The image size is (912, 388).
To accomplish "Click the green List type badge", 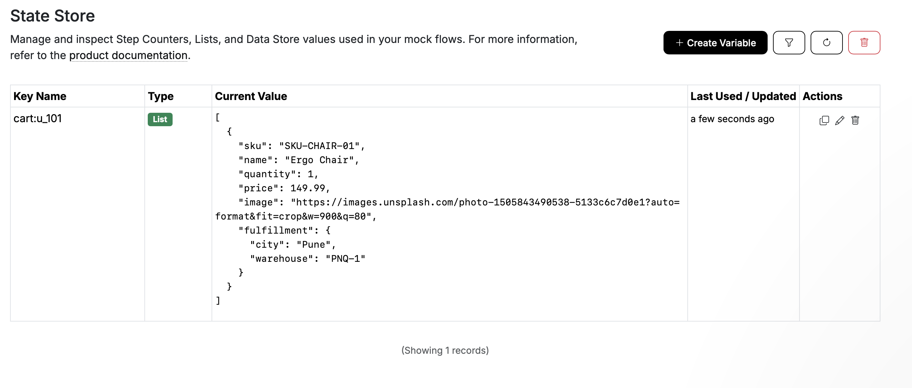I will click(160, 119).
